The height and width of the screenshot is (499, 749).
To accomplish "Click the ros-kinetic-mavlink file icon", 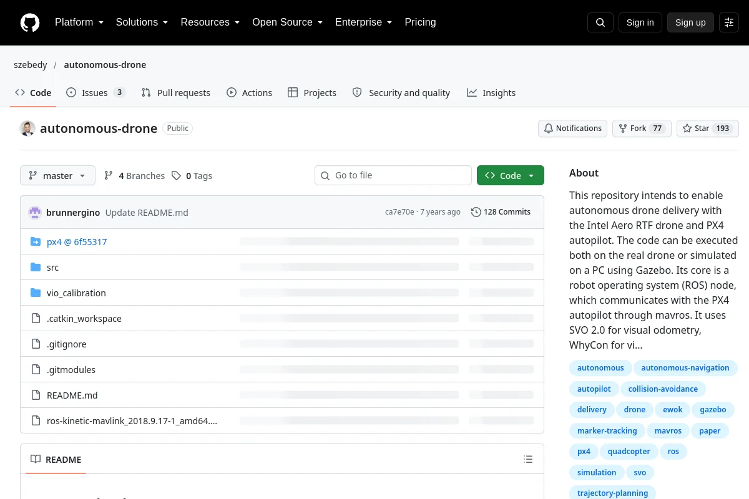I will pos(36,420).
